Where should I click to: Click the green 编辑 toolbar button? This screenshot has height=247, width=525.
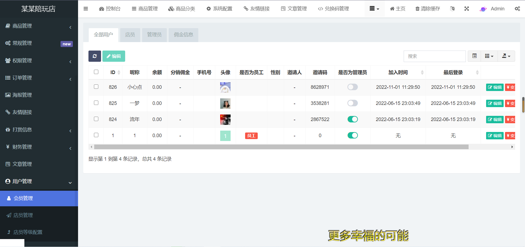[114, 56]
